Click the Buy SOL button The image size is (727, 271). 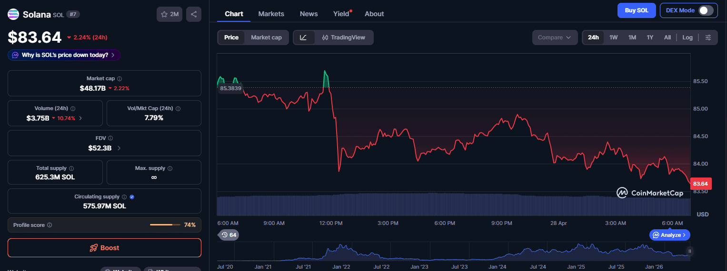(636, 10)
